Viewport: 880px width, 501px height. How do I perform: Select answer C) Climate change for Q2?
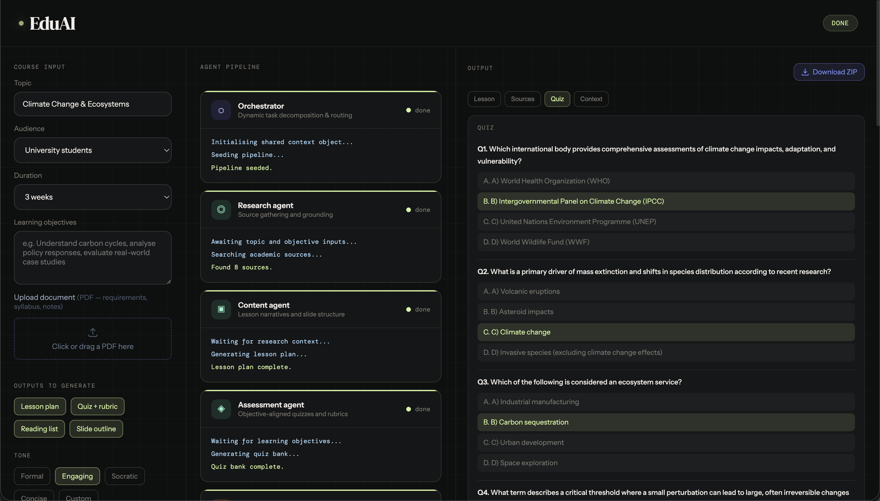(x=666, y=332)
